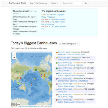This screenshot has height=108, width=108.
Task: Go to Earthquake Track home
Action: 18,3
